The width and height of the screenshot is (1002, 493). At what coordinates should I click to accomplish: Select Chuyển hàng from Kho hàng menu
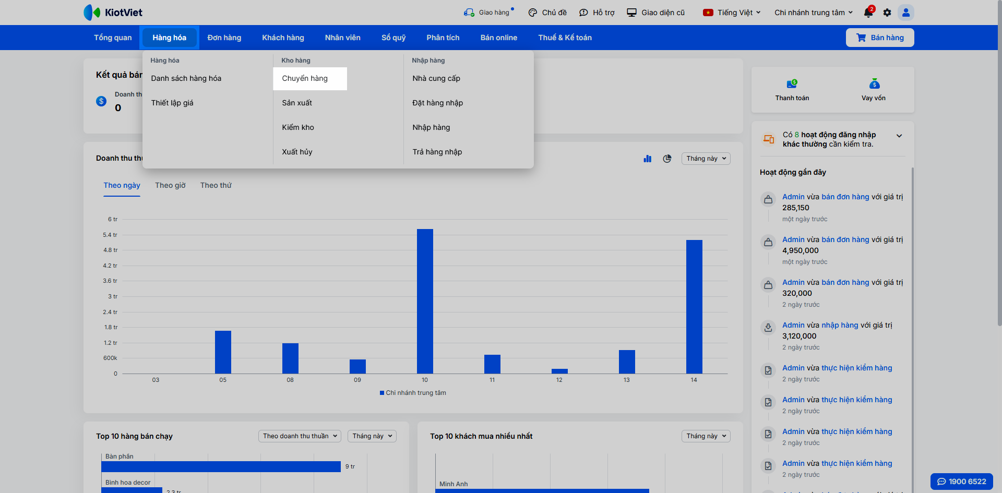tap(305, 79)
